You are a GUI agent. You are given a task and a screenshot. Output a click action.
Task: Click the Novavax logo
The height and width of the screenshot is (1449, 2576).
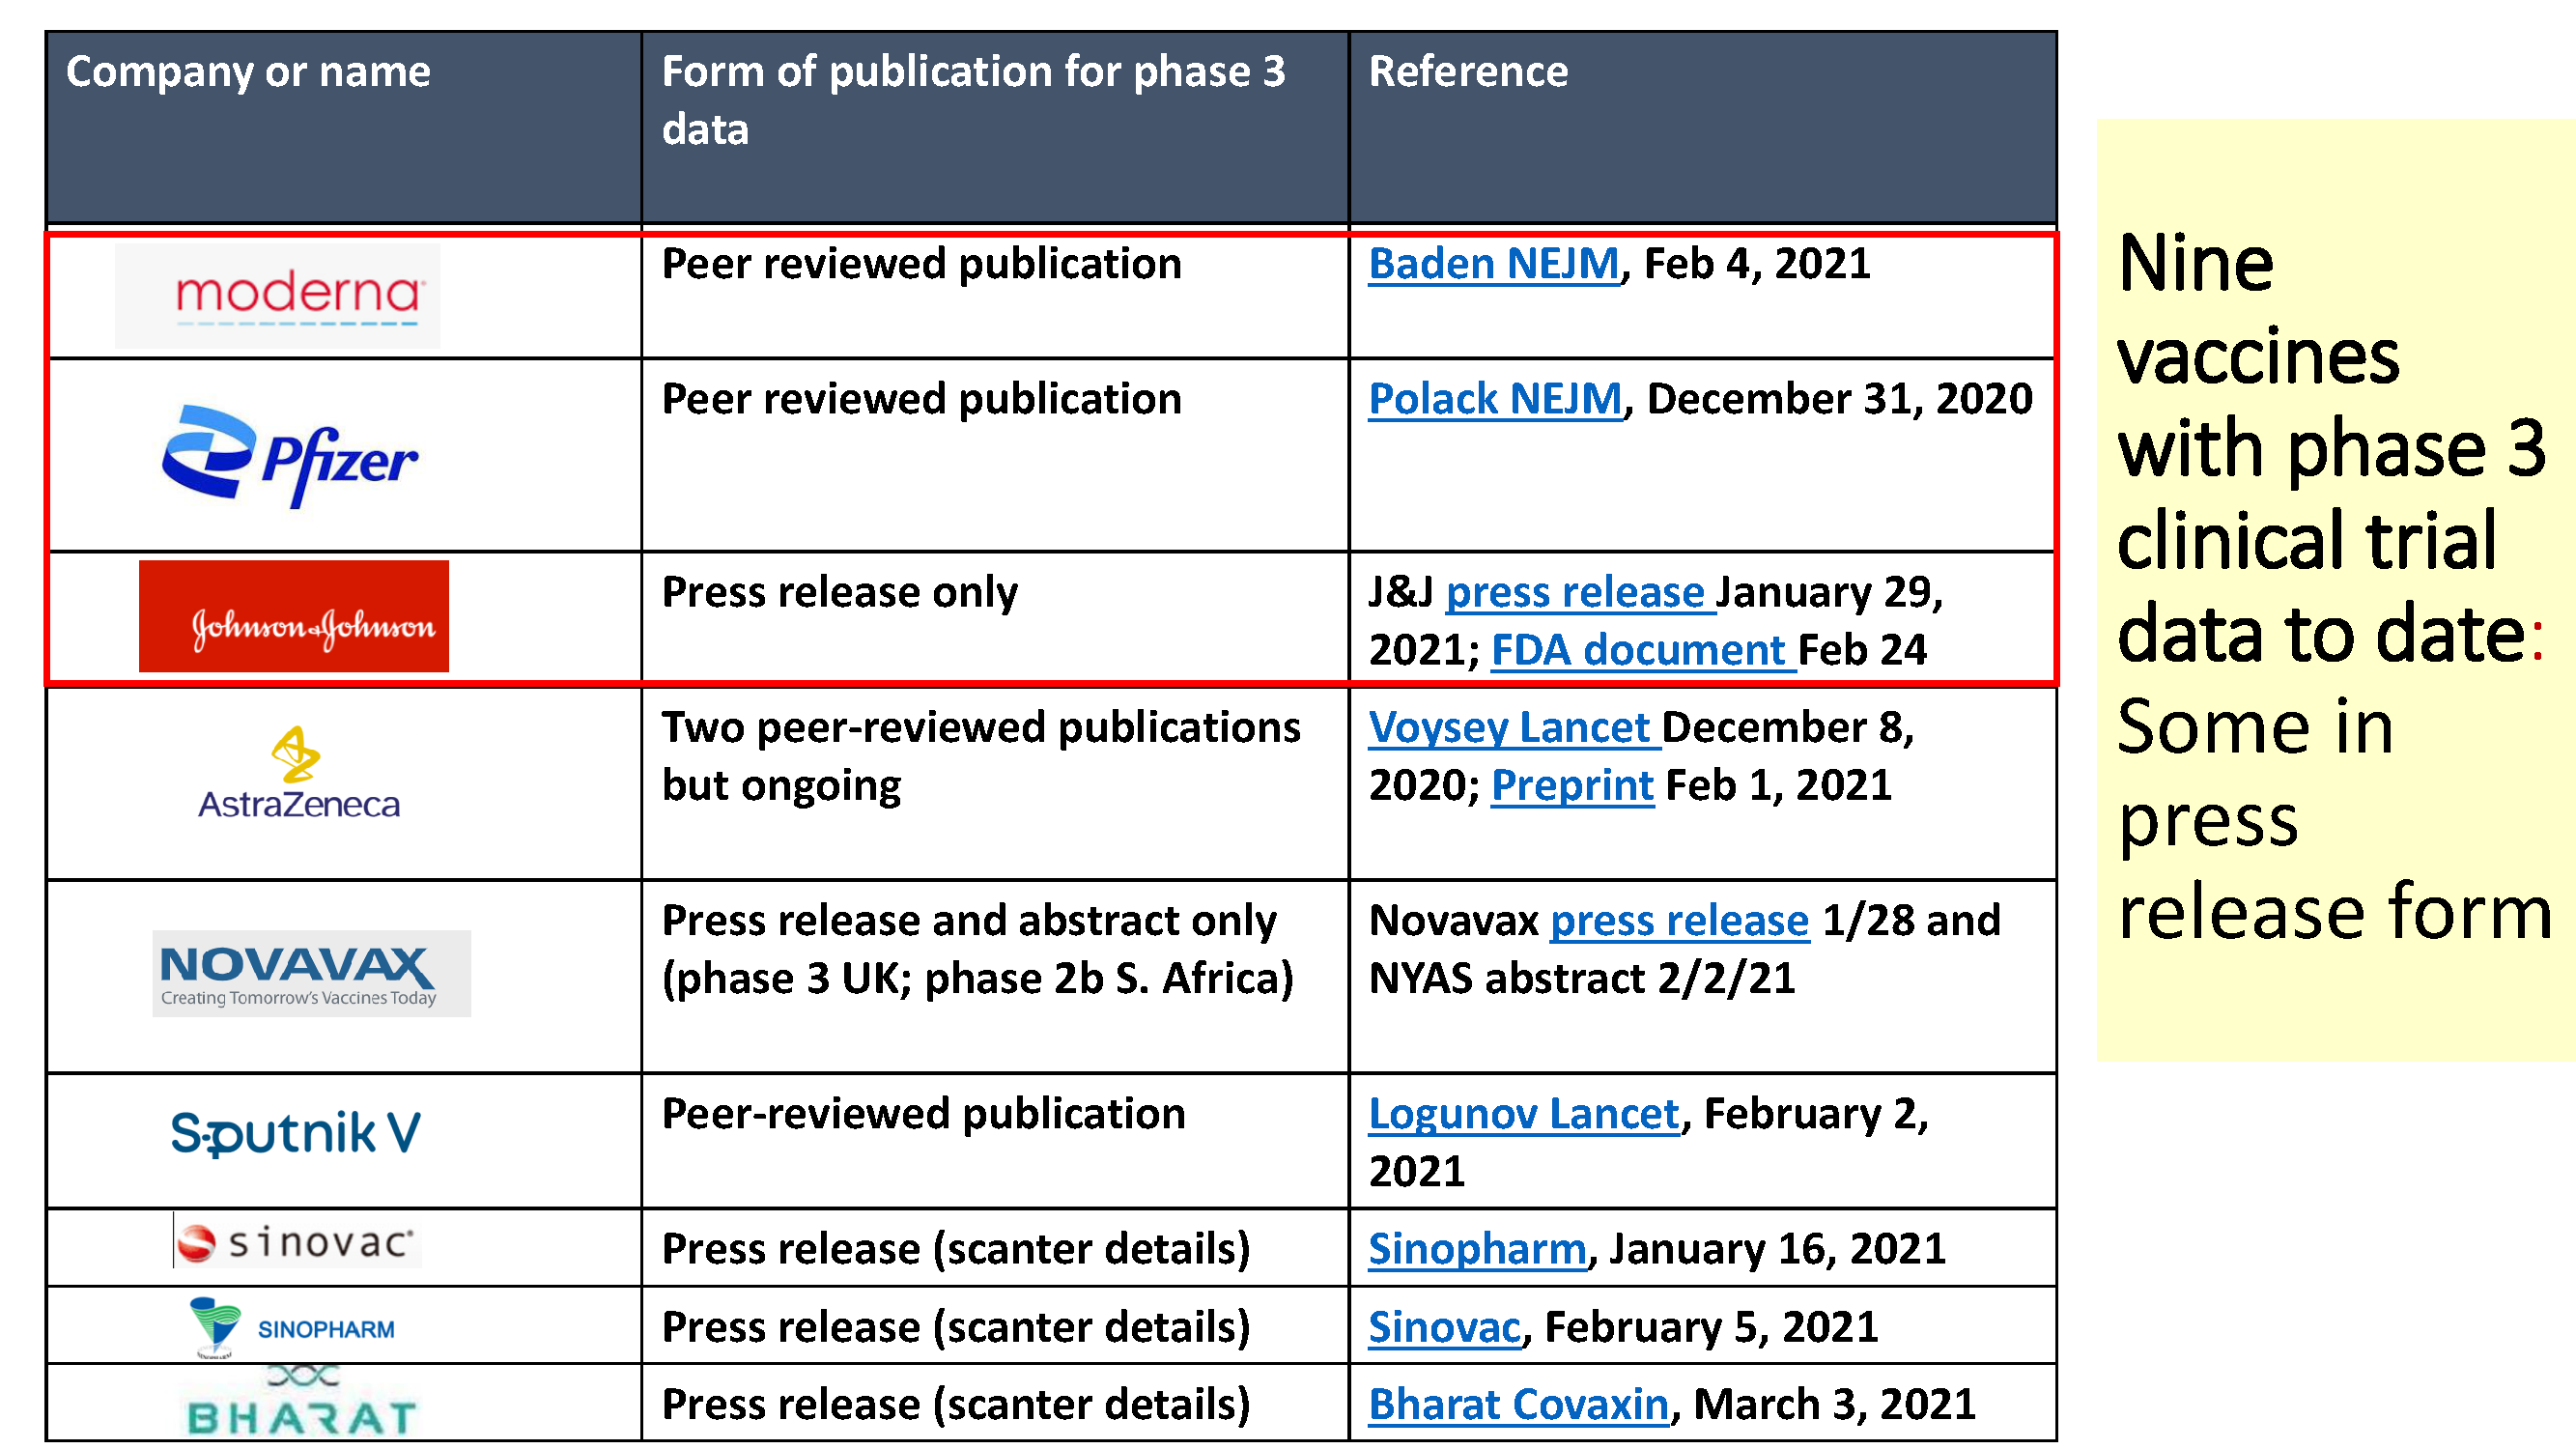(311, 974)
